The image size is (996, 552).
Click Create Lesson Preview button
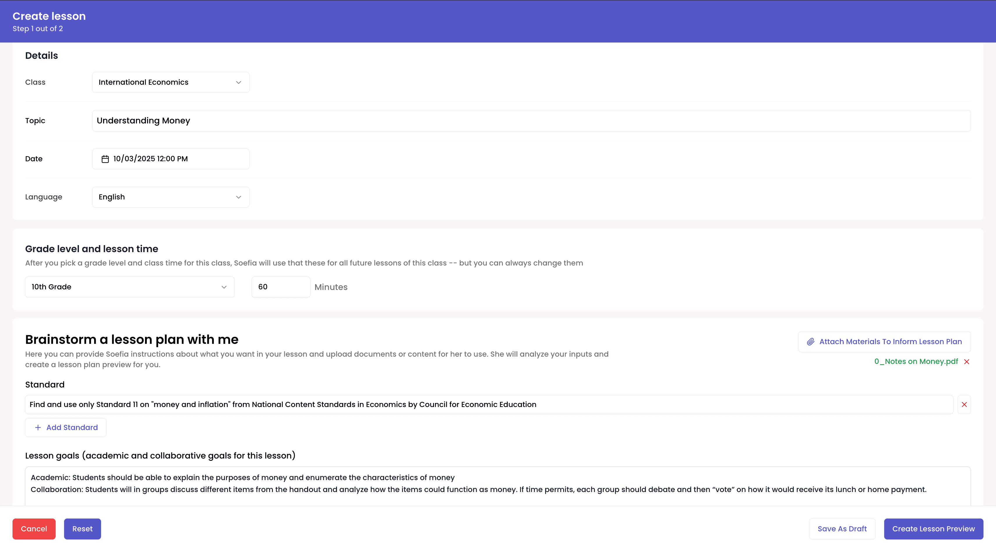[933, 529]
